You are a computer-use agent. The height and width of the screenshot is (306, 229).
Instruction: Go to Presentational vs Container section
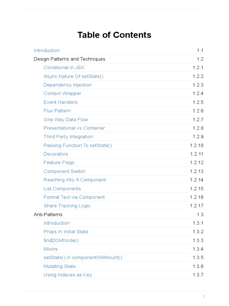(74, 128)
